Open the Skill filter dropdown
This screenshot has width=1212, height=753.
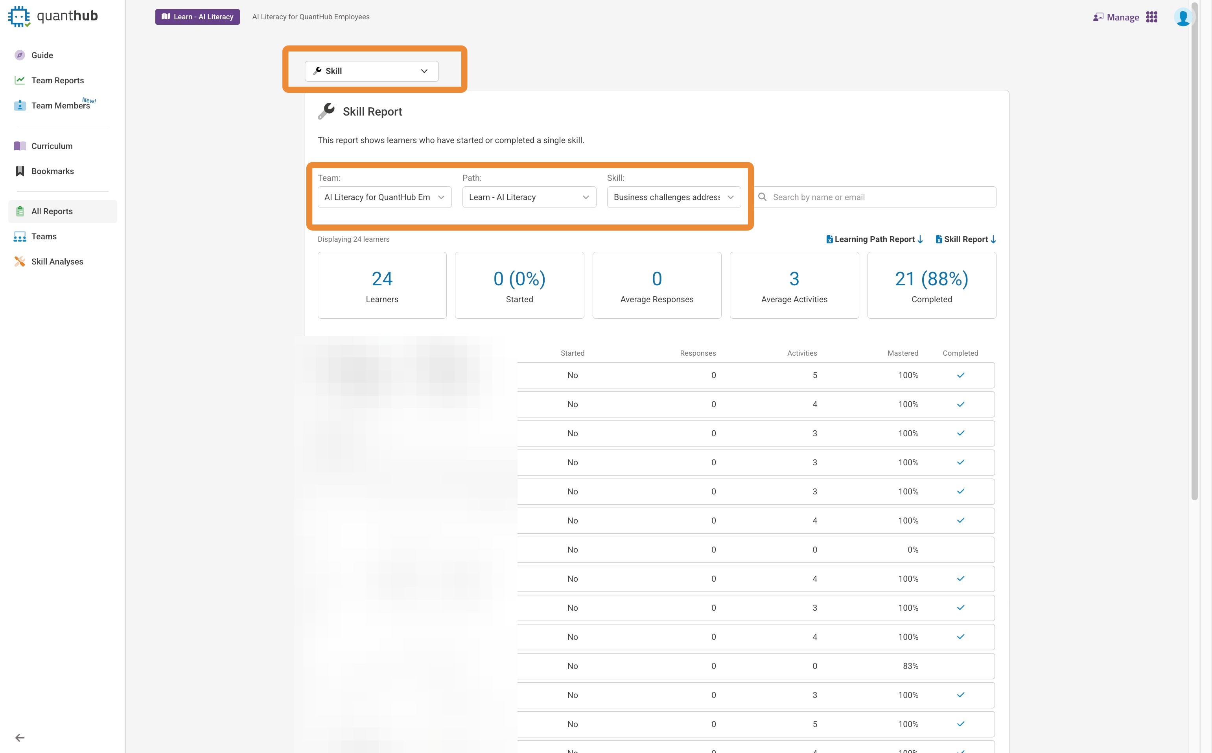(673, 197)
